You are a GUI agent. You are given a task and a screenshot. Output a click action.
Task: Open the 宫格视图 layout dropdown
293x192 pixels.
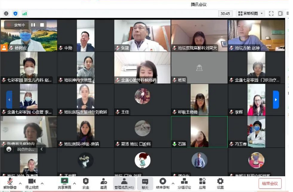[x=250, y=14]
